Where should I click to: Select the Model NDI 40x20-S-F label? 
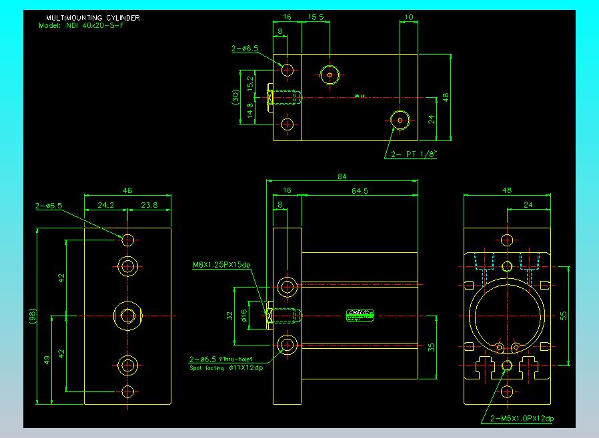81,25
